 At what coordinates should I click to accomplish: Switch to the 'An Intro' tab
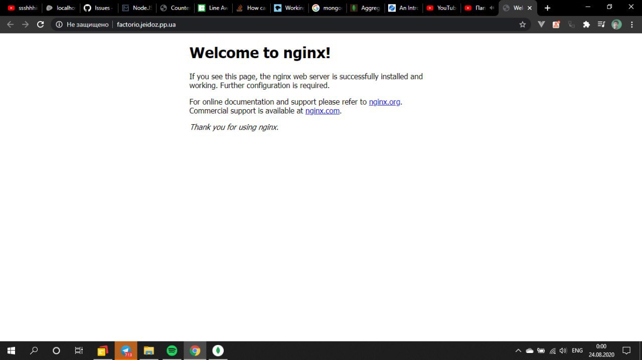point(403,8)
